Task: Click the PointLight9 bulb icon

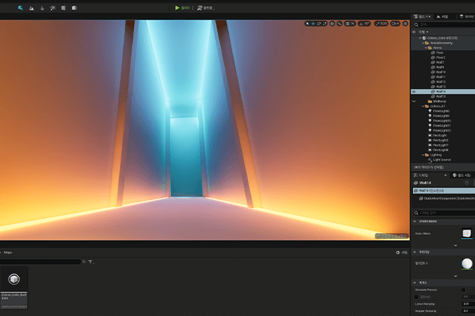Action: tap(430, 116)
